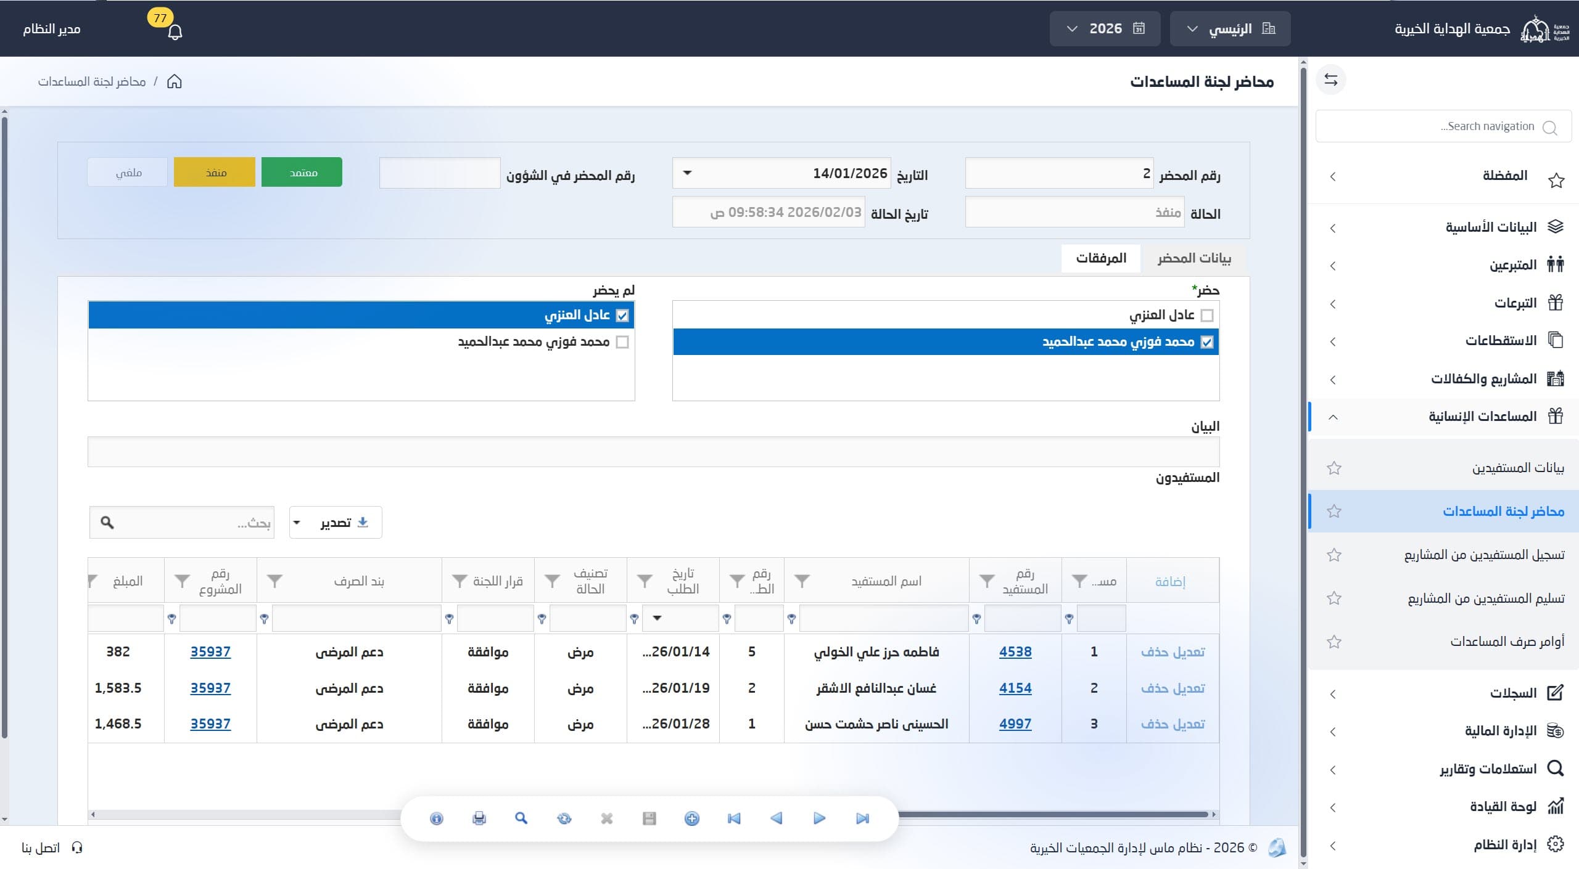This screenshot has height=869, width=1579.
Task: Filter the اسم المستفيد column
Action: coord(802,581)
